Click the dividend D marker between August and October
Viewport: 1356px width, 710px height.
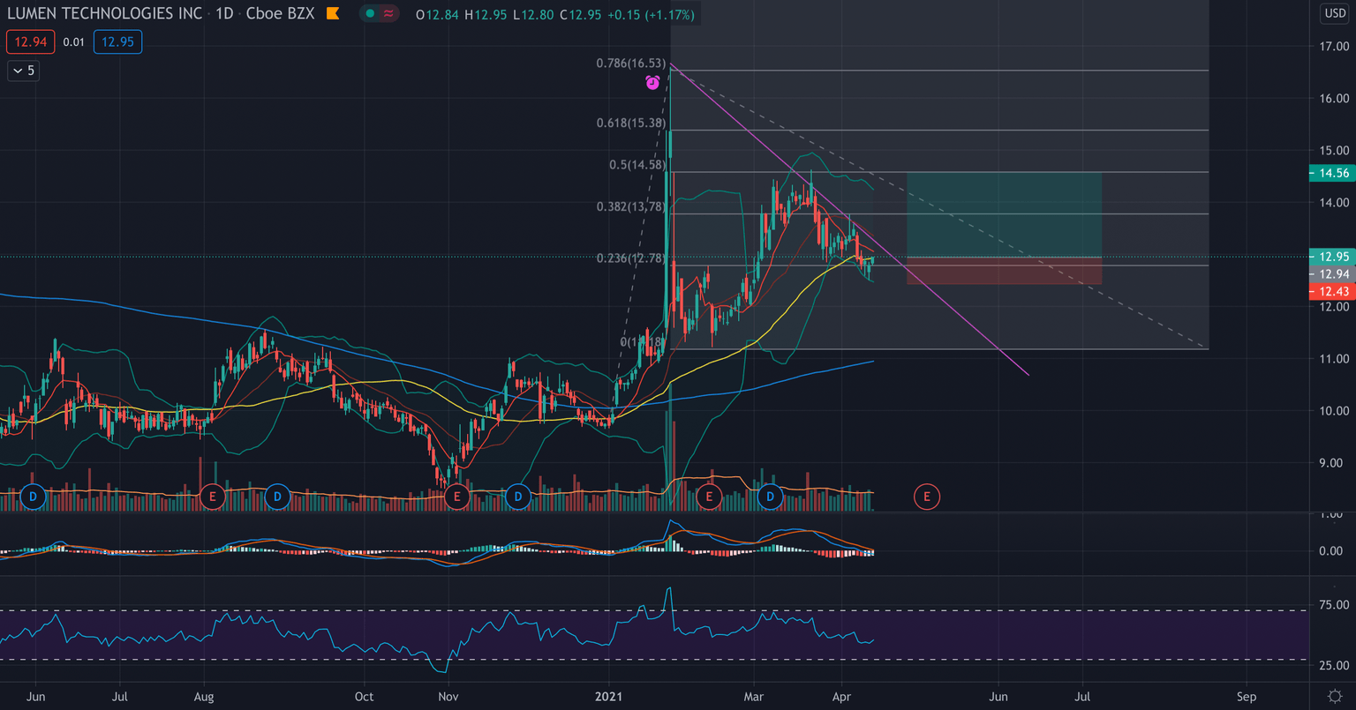pos(277,497)
